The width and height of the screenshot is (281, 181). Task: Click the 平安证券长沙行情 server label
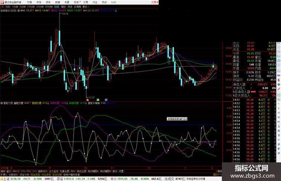coord(196,179)
